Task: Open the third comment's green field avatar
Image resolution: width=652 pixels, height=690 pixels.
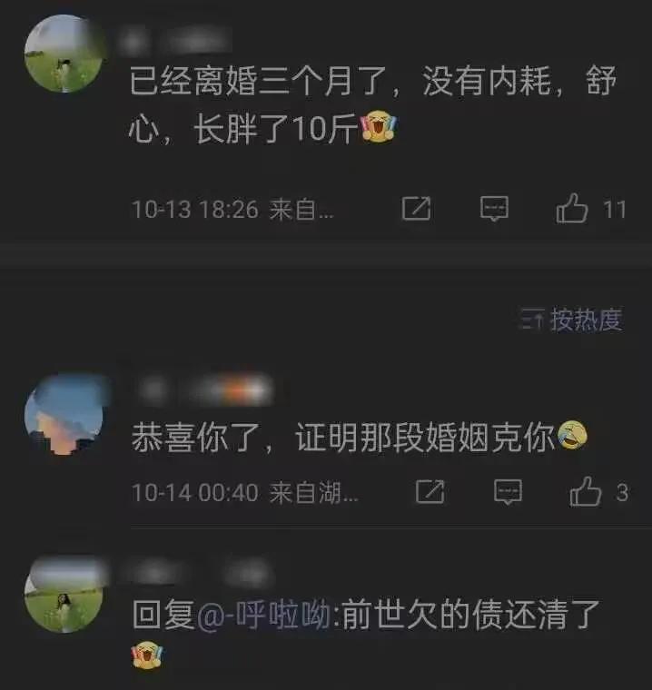Action: click(64, 595)
